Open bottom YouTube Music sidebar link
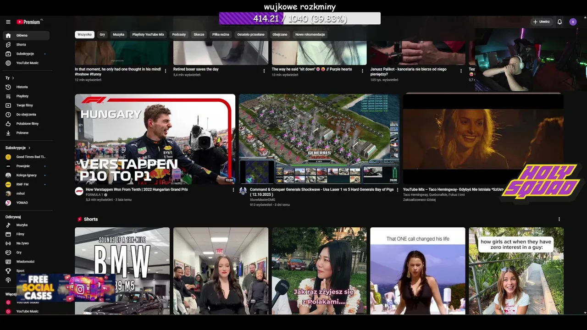Viewport: 587px width, 330px height. pos(26,311)
